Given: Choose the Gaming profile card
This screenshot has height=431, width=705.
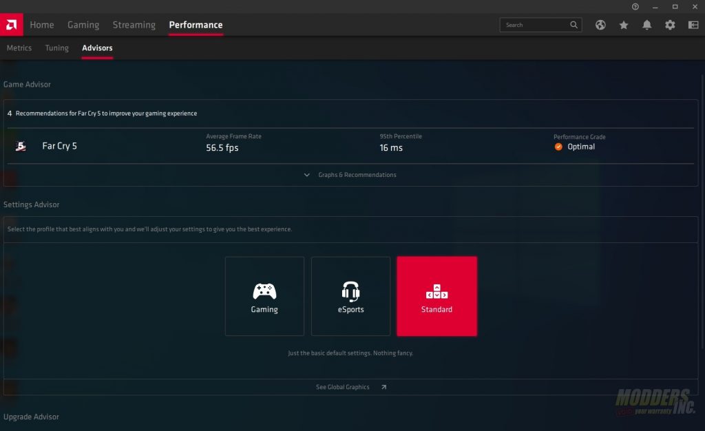Looking at the screenshot, I should point(264,296).
